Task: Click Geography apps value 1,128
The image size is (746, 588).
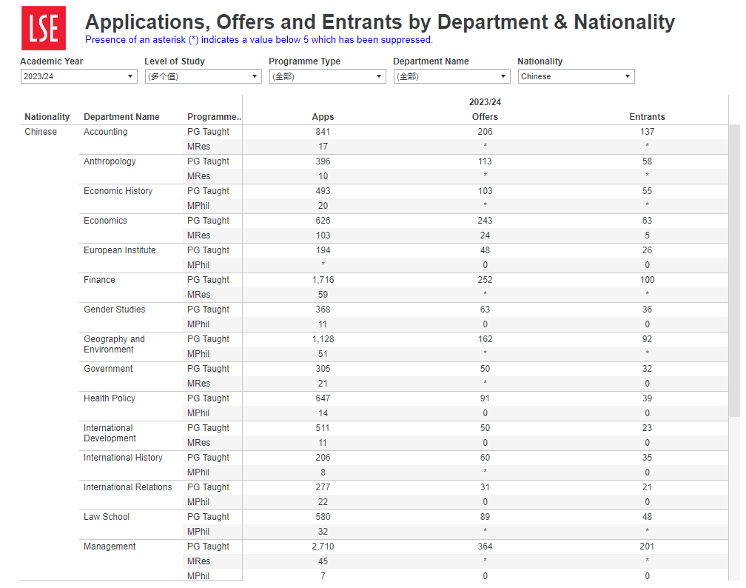Action: [323, 339]
